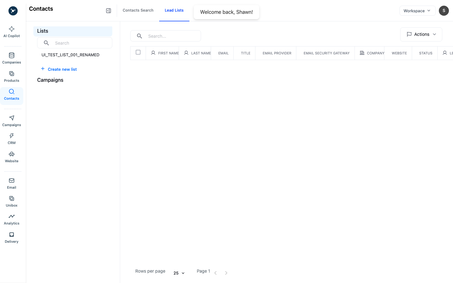Screen dimensions: 453x283
Task: Collapse the Contacts side panel
Action: coord(109,11)
